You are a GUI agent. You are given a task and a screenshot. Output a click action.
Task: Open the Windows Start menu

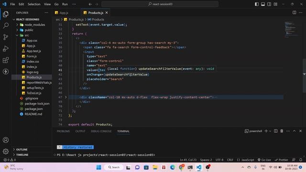99,167
